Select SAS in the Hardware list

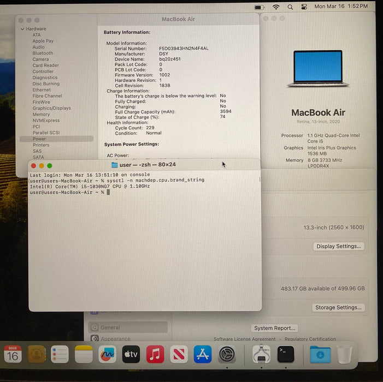click(37, 151)
